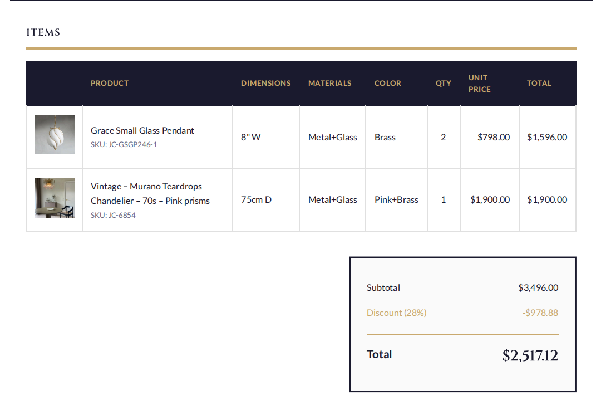This screenshot has width=601, height=405.
Task: Click the DIMENSIONS column header
Action: click(x=265, y=84)
